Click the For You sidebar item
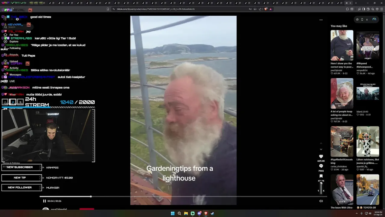385x217 pixels. coord(11,35)
